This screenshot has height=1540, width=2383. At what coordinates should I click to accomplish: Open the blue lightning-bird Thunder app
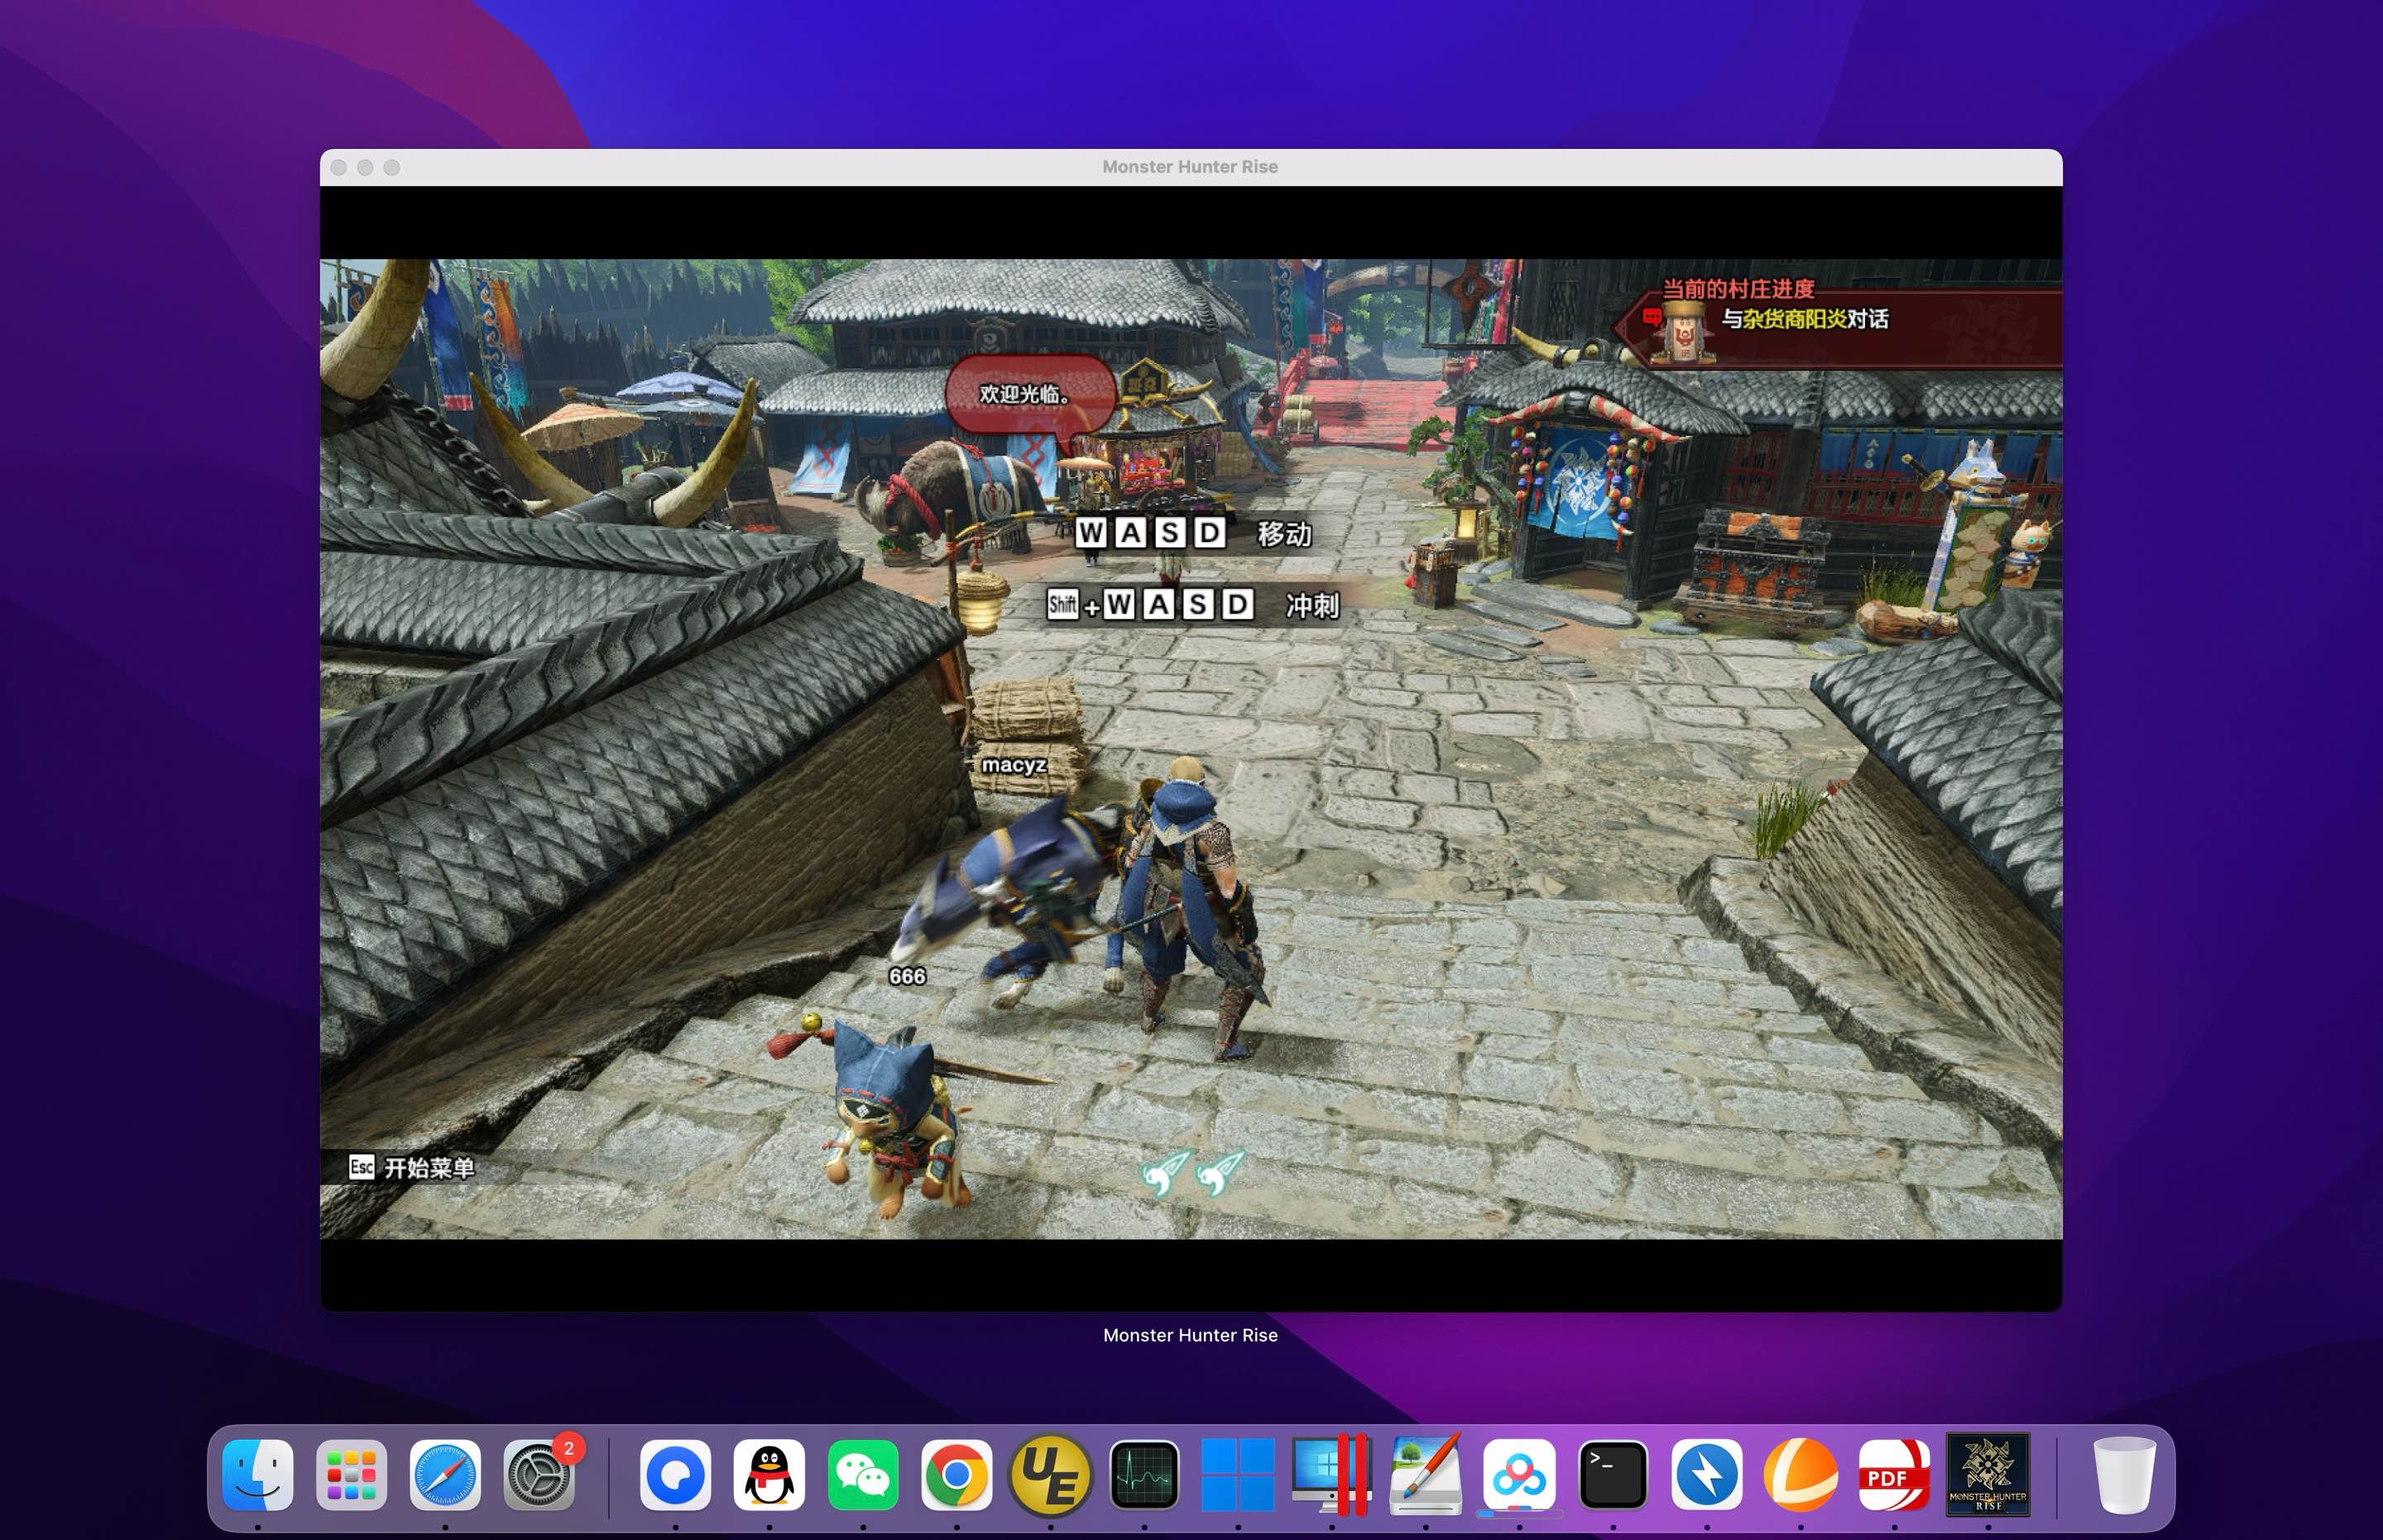point(1707,1475)
